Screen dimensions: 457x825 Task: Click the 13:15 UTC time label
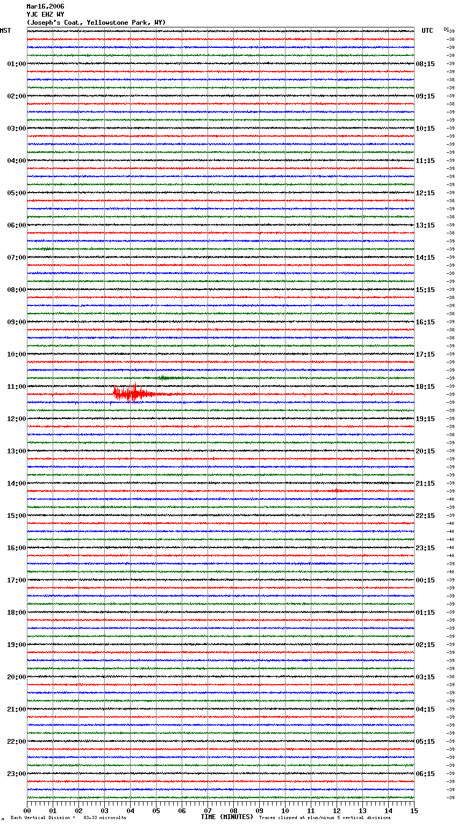425,225
